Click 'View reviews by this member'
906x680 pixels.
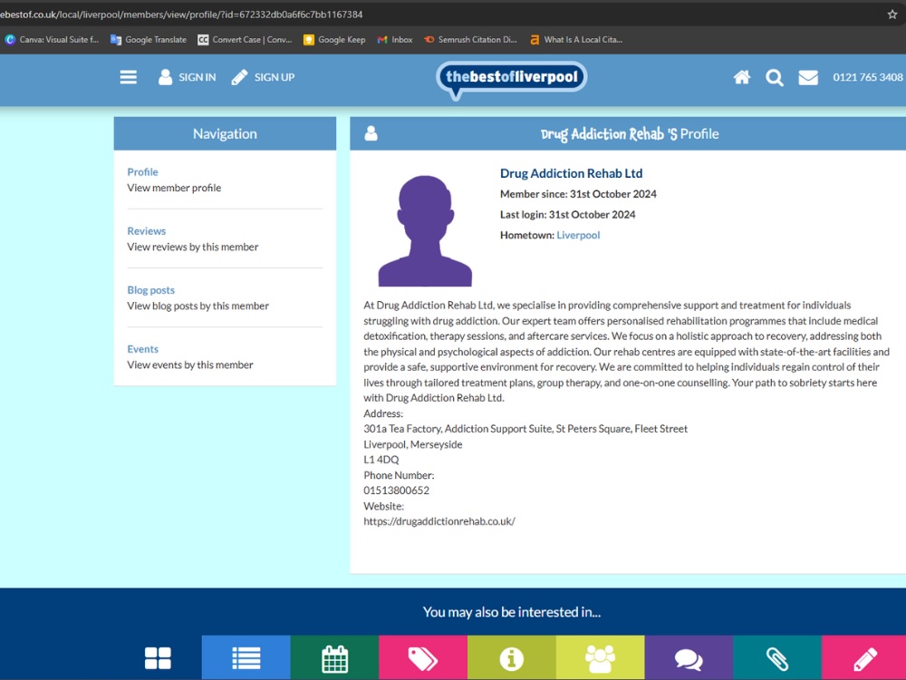click(x=192, y=247)
